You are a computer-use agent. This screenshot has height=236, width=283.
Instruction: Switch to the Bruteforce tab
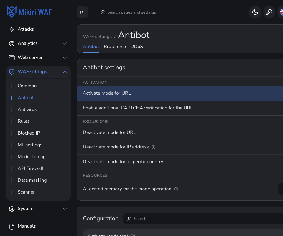click(x=115, y=47)
